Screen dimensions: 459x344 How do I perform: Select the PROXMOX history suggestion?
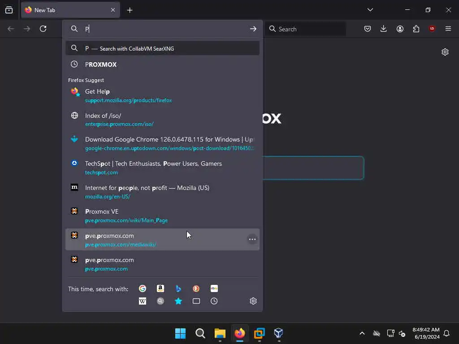[x=162, y=64]
